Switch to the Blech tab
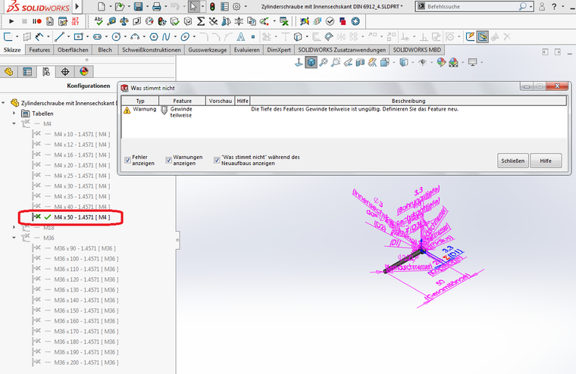576x374 pixels. (x=105, y=50)
